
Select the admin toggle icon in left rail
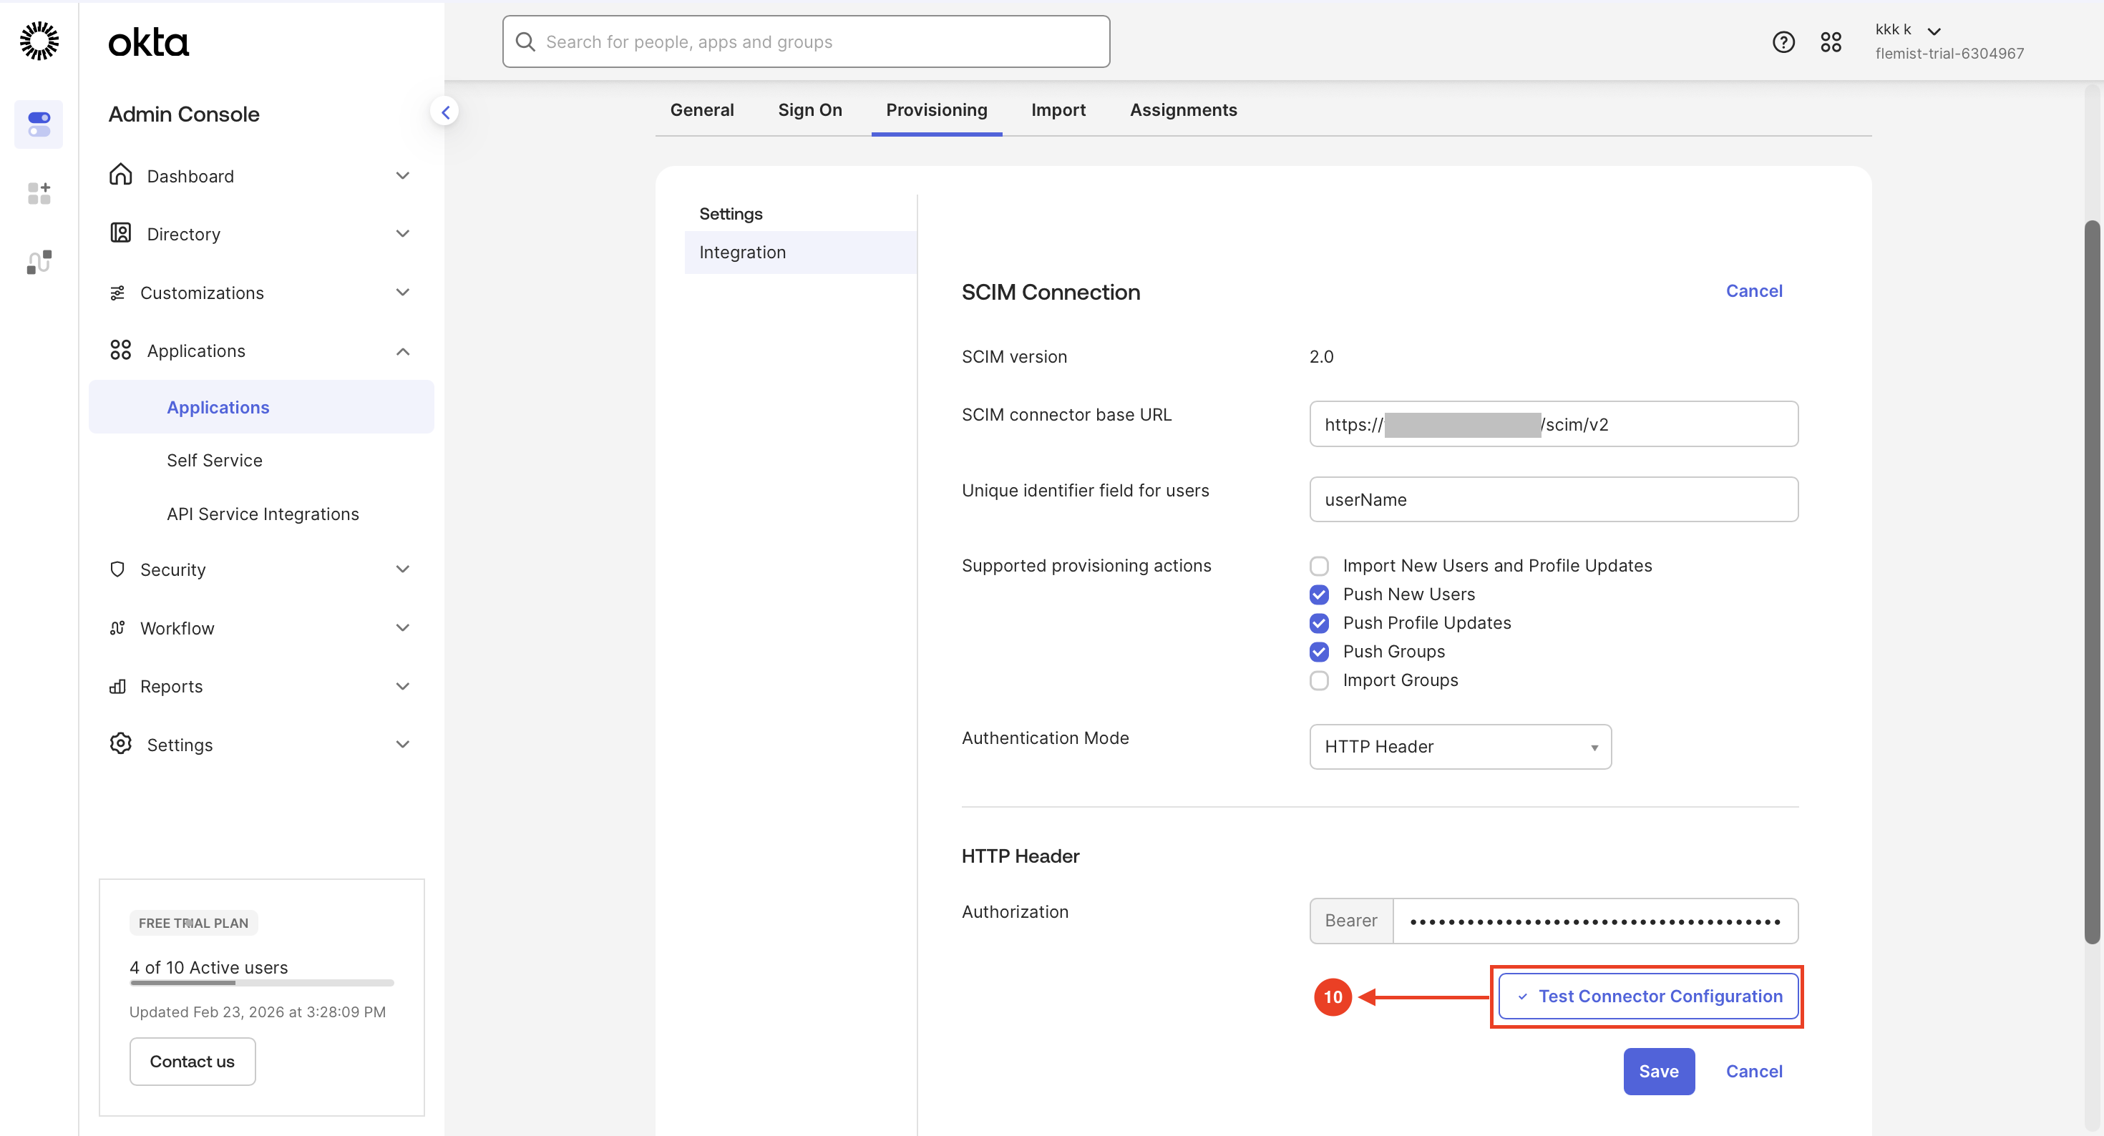tap(39, 124)
